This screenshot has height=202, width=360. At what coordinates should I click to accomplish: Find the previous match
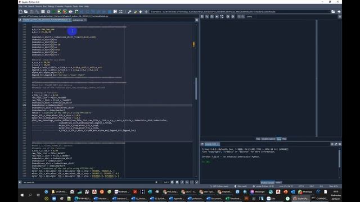[x=172, y=182]
